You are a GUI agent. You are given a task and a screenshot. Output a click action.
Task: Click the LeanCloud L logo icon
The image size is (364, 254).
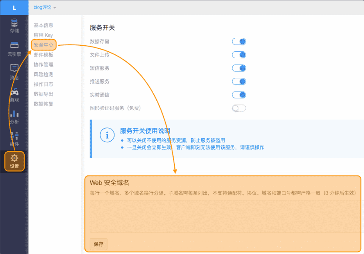[x=14, y=7]
